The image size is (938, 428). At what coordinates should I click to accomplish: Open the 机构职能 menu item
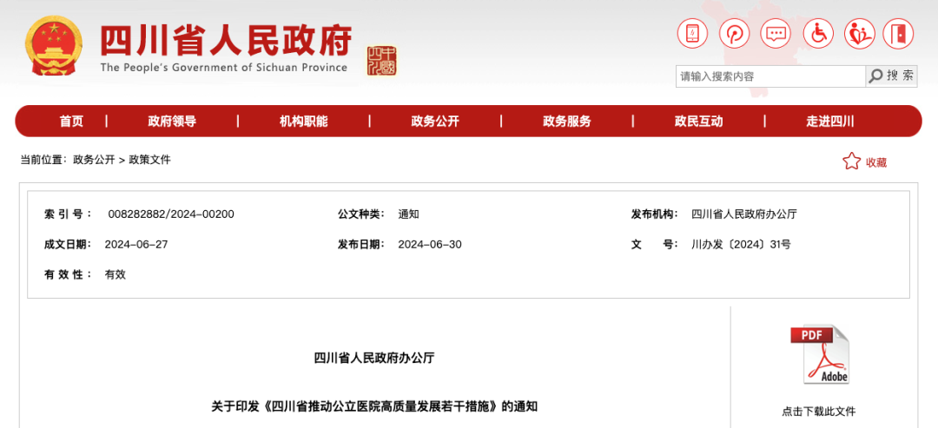pyautogui.click(x=304, y=122)
